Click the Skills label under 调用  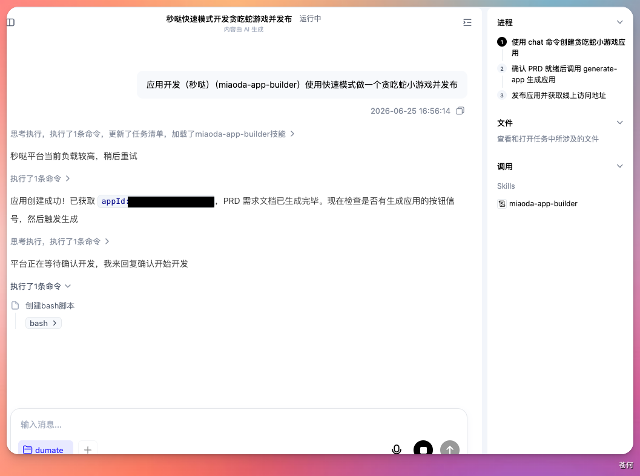pyautogui.click(x=506, y=186)
